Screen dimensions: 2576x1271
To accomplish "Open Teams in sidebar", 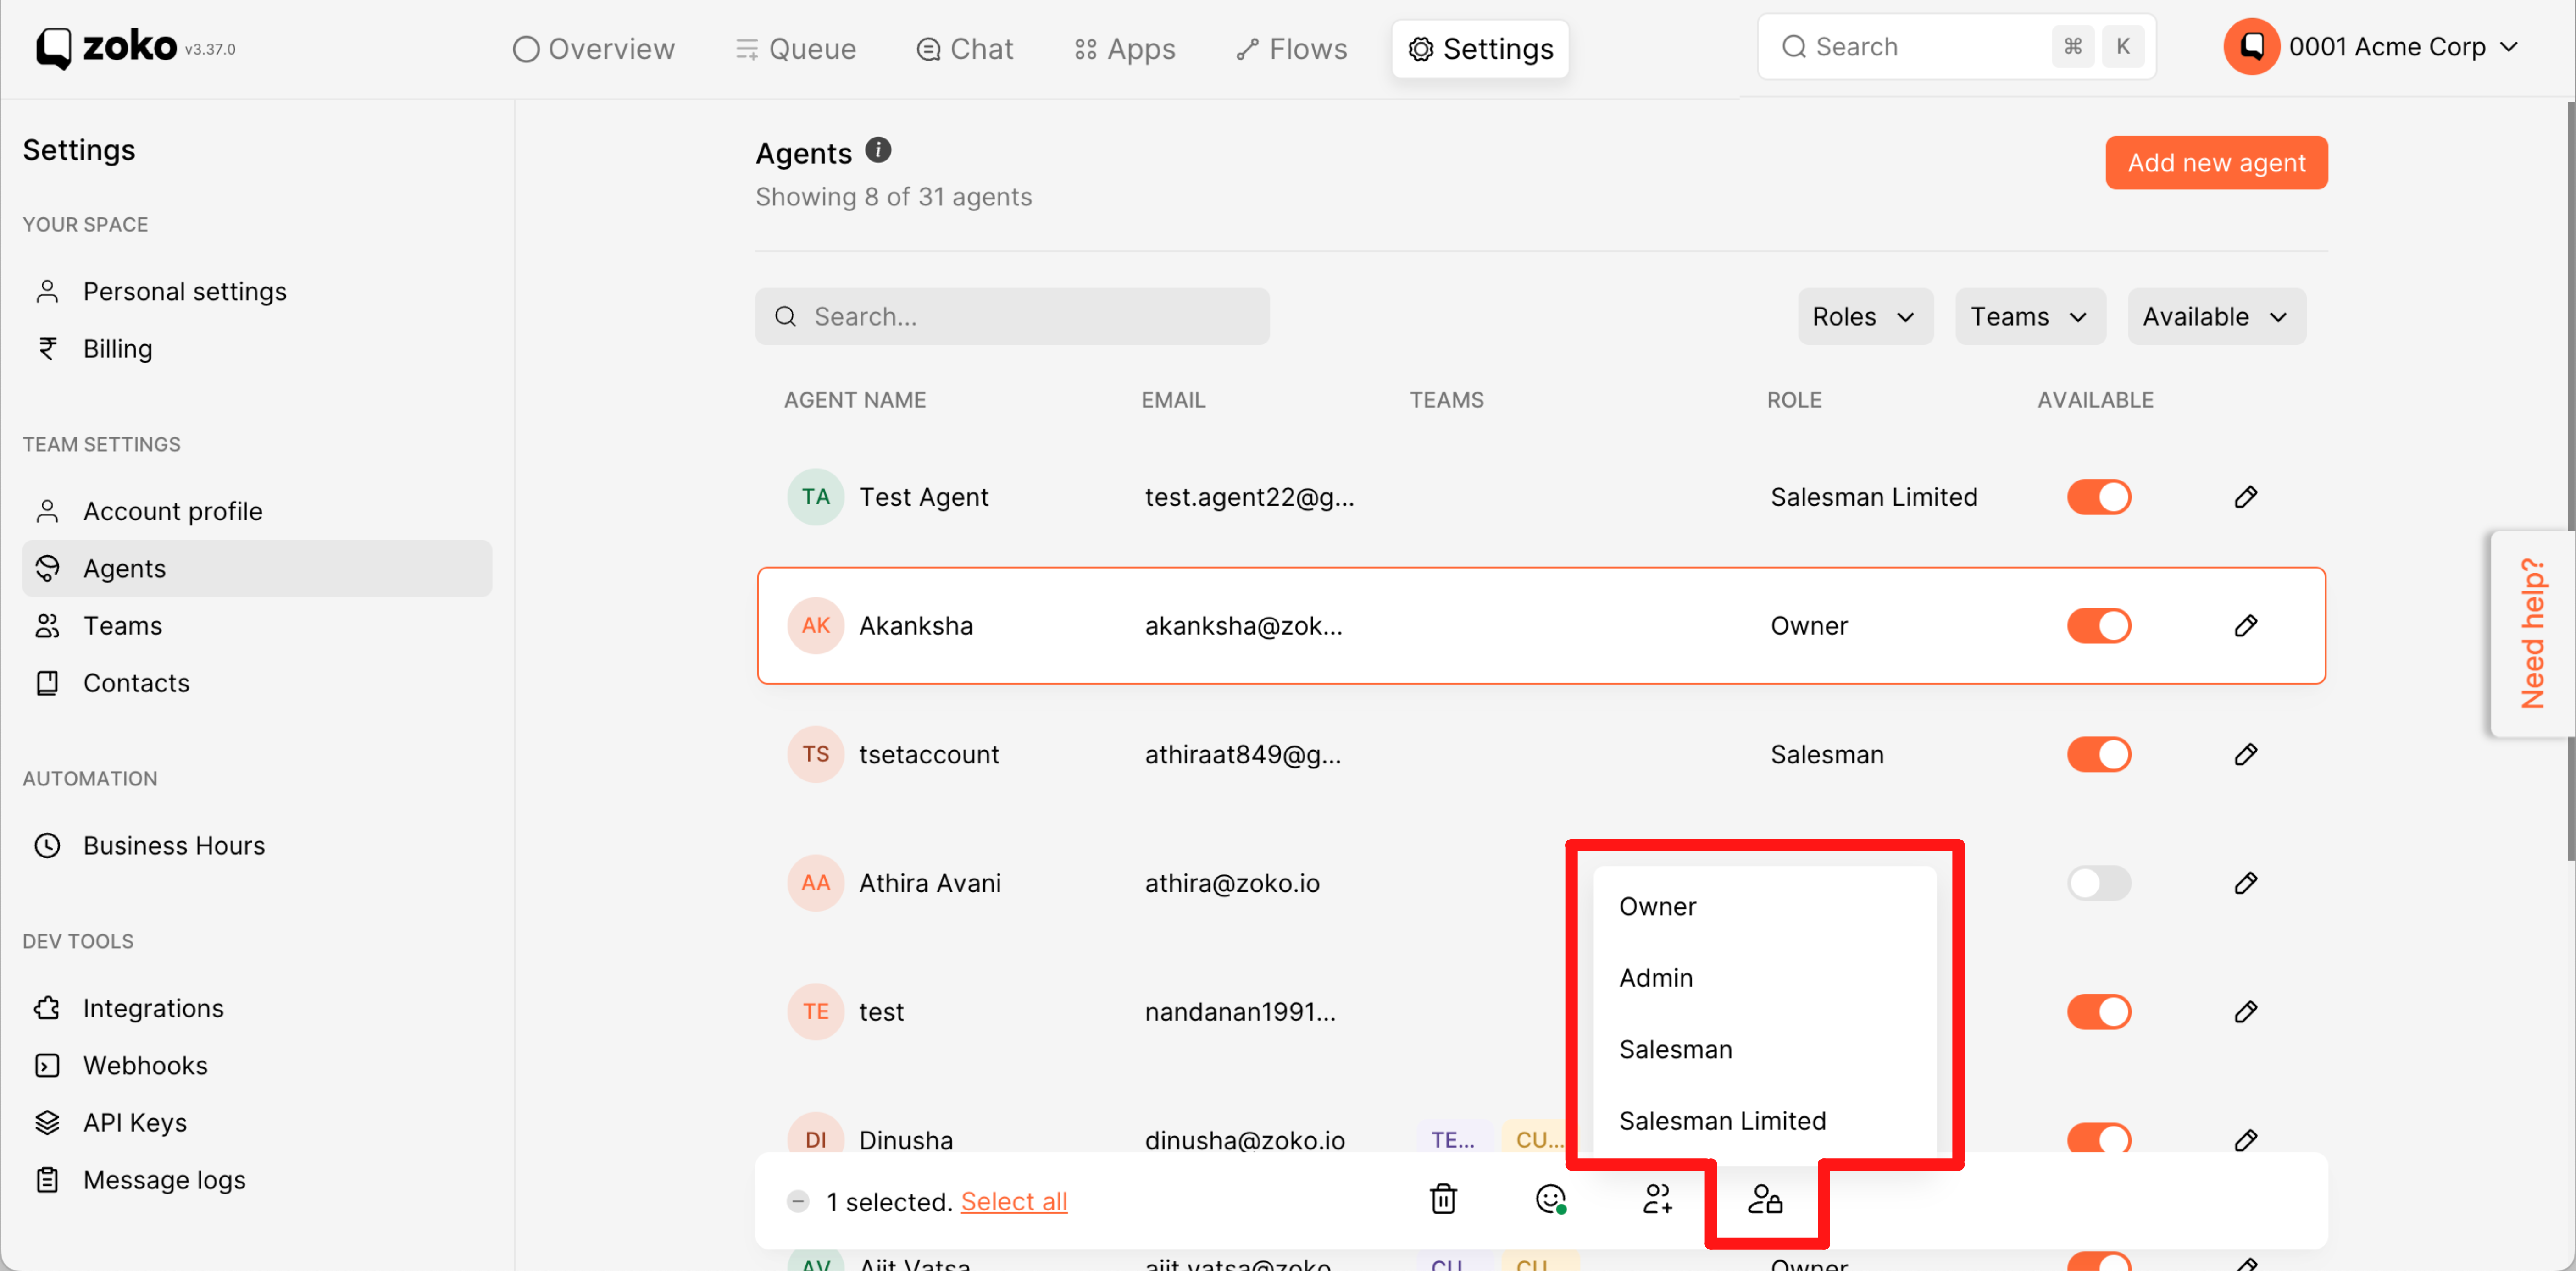I will tap(257, 625).
